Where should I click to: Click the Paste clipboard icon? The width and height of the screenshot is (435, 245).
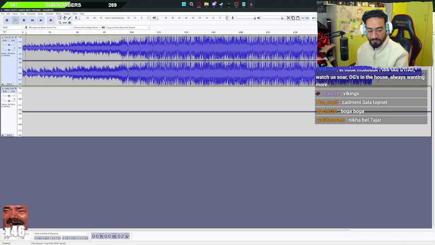click(x=298, y=18)
